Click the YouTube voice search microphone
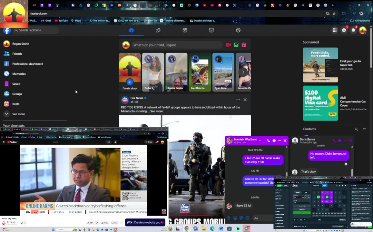 (115, 142)
